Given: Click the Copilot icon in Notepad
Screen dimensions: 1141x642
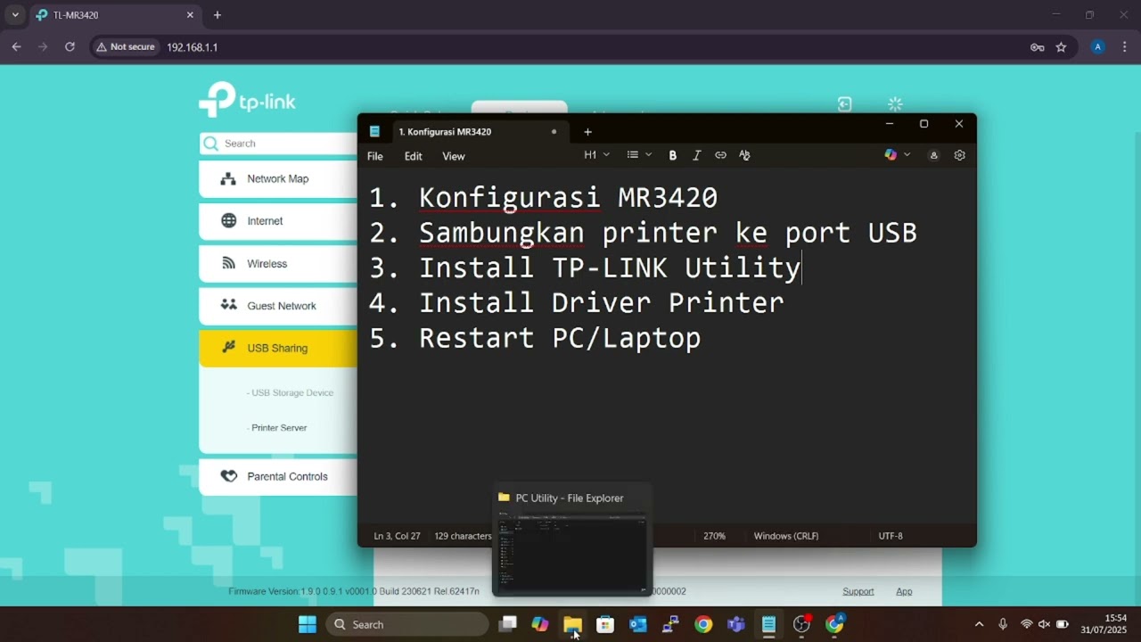Looking at the screenshot, I should coord(891,155).
